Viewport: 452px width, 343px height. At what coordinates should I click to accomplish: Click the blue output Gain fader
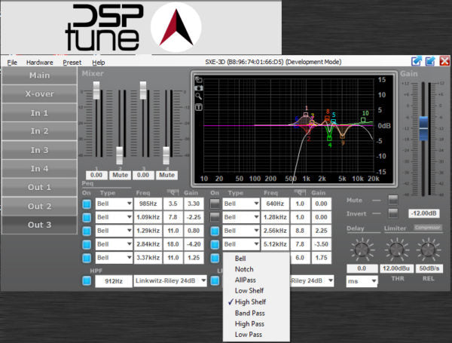(423, 128)
